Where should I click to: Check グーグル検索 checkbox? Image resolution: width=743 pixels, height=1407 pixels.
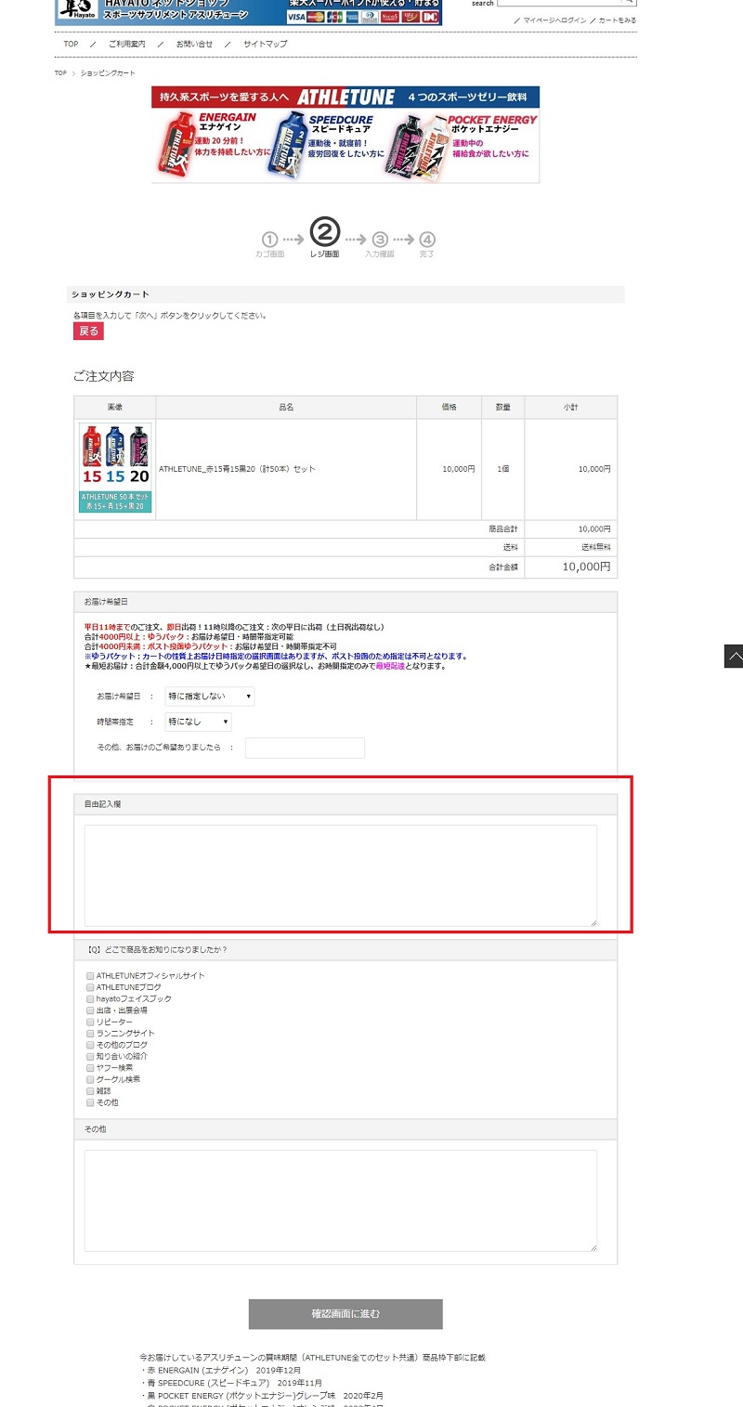coord(90,1079)
